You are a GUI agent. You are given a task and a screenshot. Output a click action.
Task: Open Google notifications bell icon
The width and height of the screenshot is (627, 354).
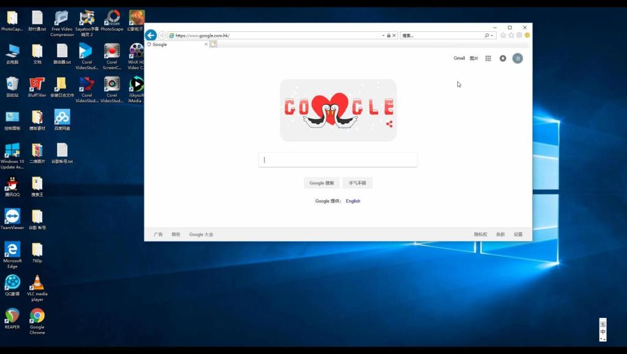[x=503, y=58]
